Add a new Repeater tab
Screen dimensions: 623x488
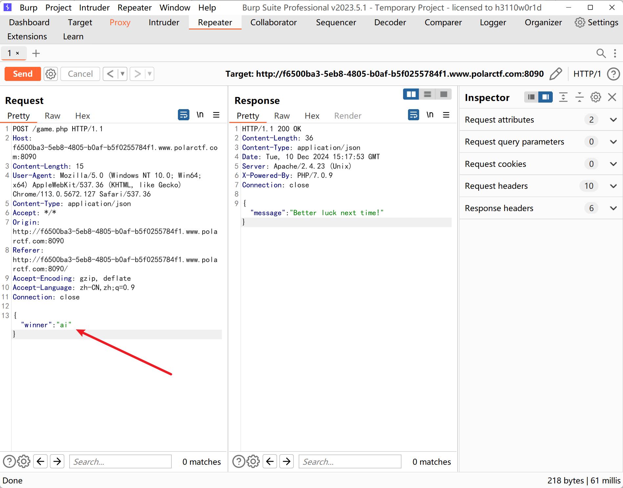tap(36, 53)
